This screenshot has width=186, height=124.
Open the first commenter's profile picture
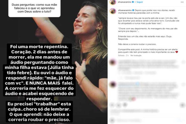(x=113, y=63)
